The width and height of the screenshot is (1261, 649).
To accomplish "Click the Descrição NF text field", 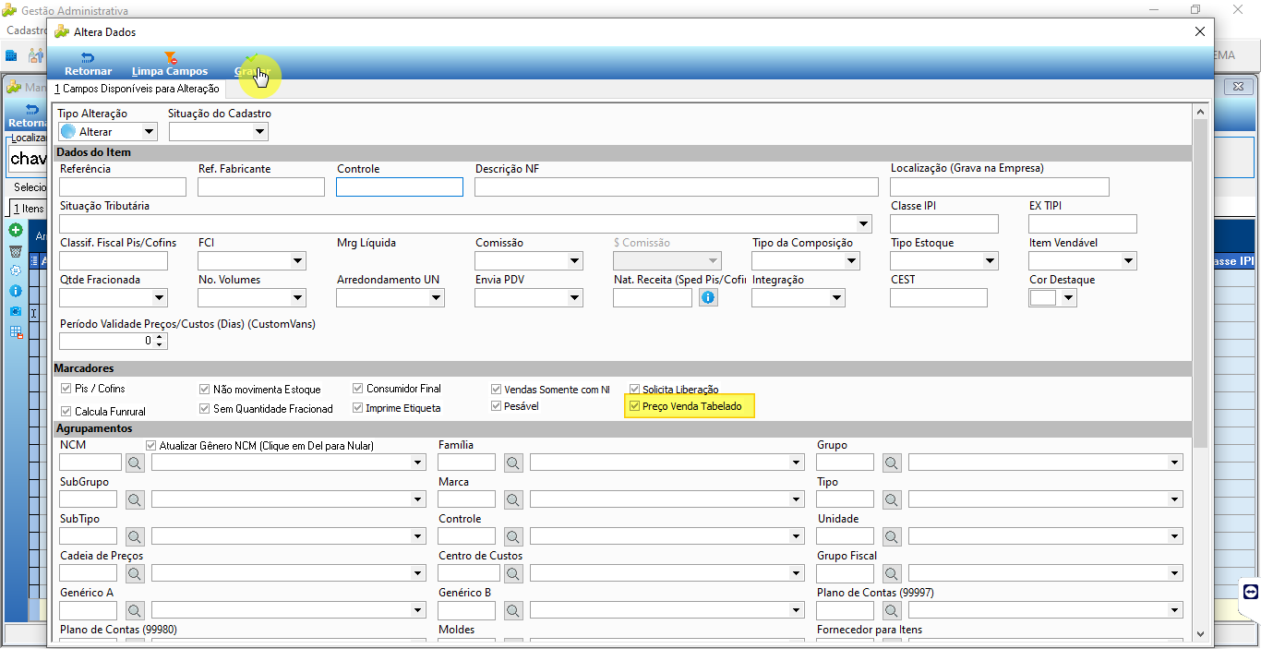I will click(x=677, y=186).
